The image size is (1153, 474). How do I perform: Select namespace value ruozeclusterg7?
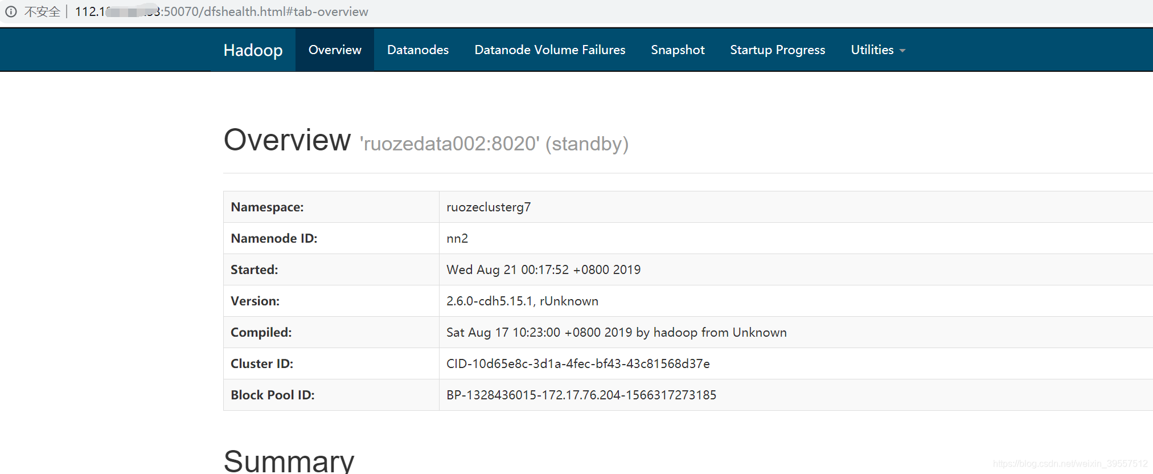click(x=489, y=207)
